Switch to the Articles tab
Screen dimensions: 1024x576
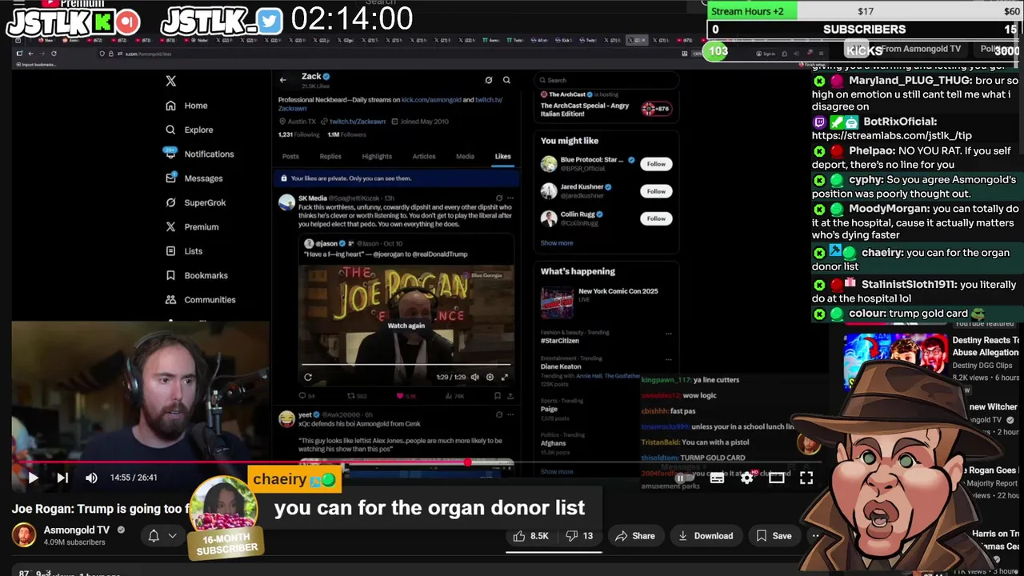pos(424,157)
